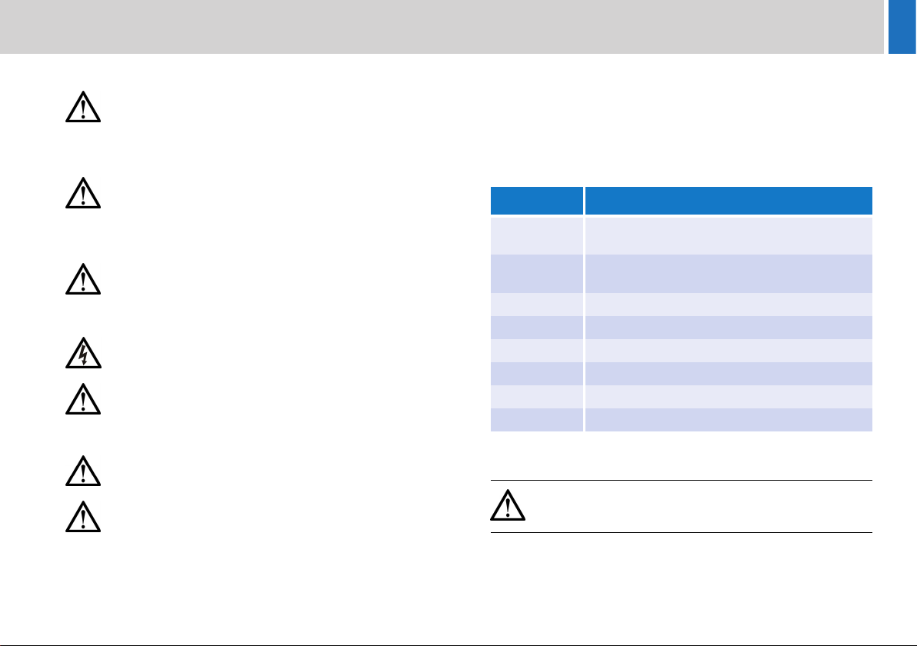The height and width of the screenshot is (646, 917).
Task: Click the third table row's wide cell
Action: (728, 304)
